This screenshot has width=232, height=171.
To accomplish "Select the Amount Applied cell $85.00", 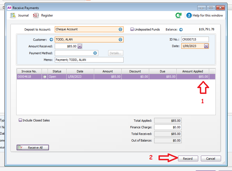I will click(193, 77).
